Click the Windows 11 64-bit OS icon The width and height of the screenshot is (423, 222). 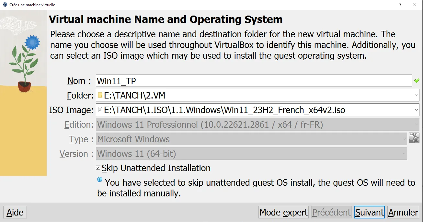pos(414,138)
